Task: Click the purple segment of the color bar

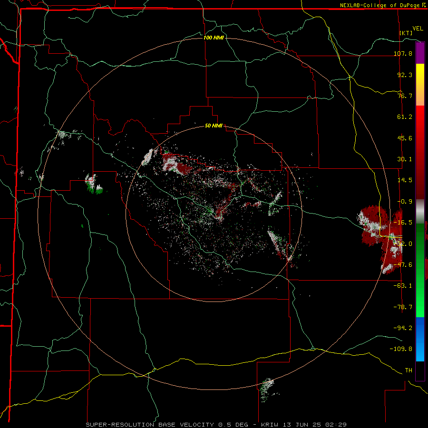Action: pyautogui.click(x=420, y=53)
